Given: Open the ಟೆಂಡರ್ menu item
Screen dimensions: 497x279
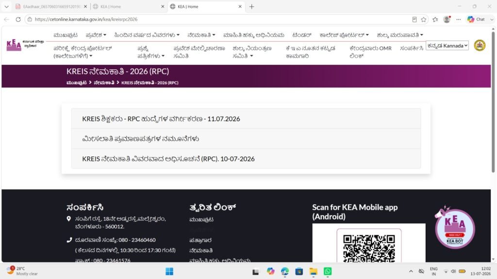Looking at the screenshot, I should pyautogui.click(x=302, y=35).
